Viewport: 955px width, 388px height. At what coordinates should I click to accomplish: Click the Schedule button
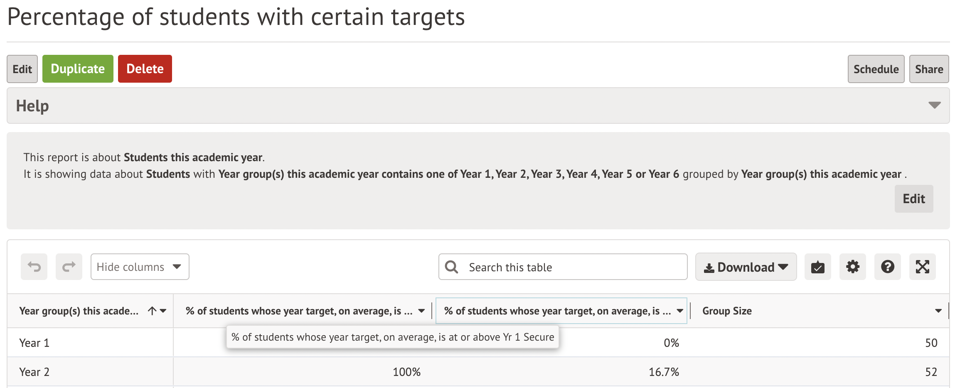coord(876,69)
